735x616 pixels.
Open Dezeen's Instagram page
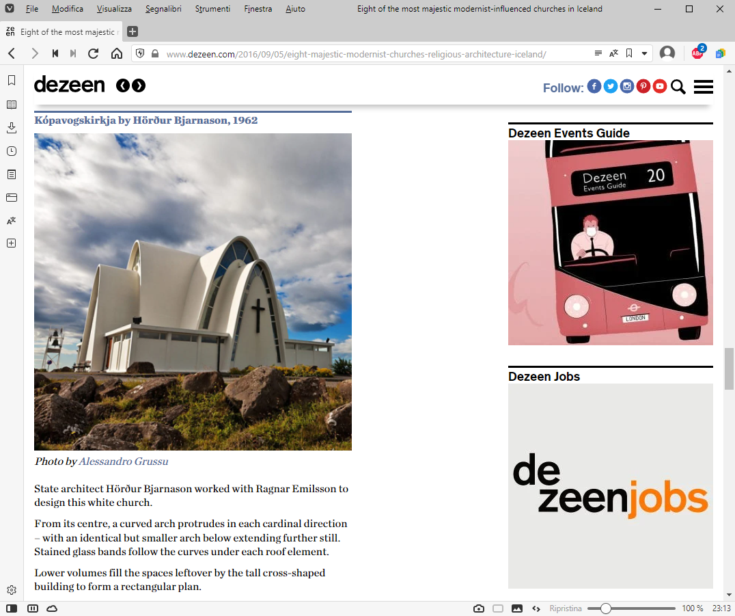(x=626, y=86)
